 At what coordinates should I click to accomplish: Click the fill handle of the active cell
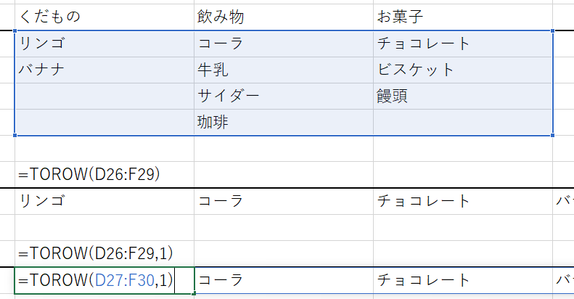194,293
